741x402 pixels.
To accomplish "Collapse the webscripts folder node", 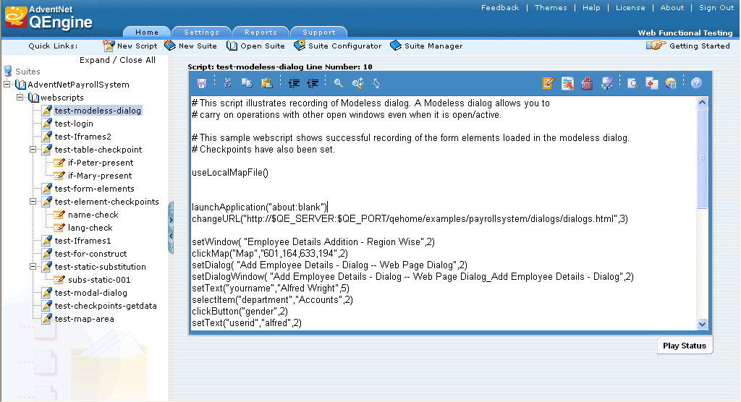I will pos(20,98).
